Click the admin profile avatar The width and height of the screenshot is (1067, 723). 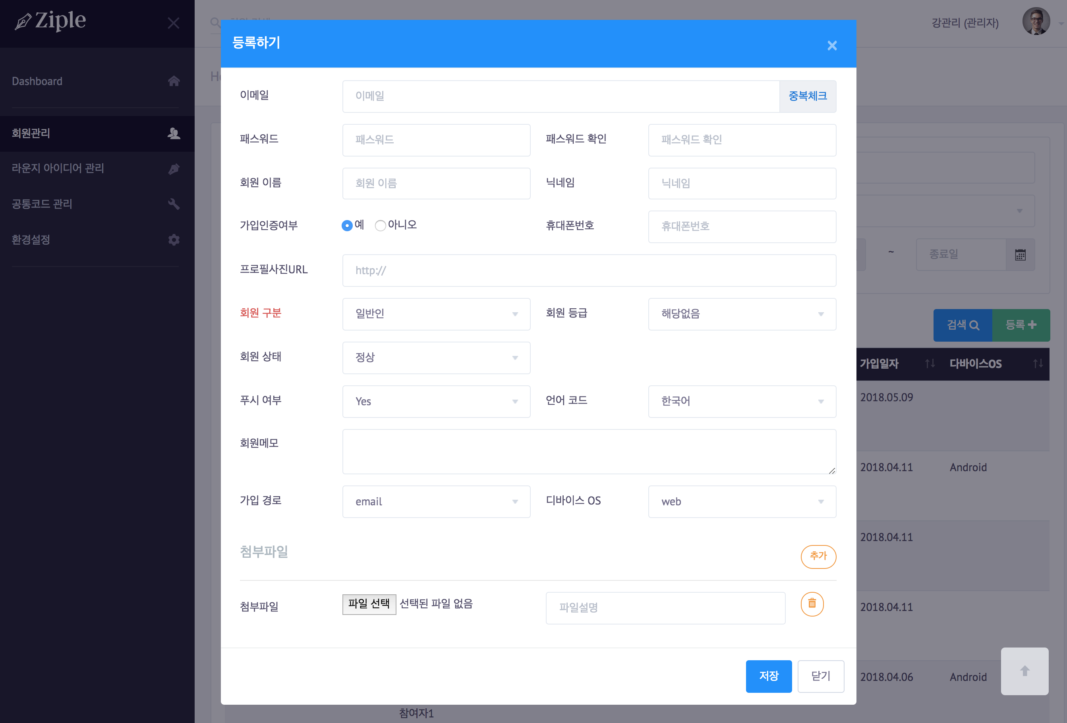click(x=1036, y=21)
